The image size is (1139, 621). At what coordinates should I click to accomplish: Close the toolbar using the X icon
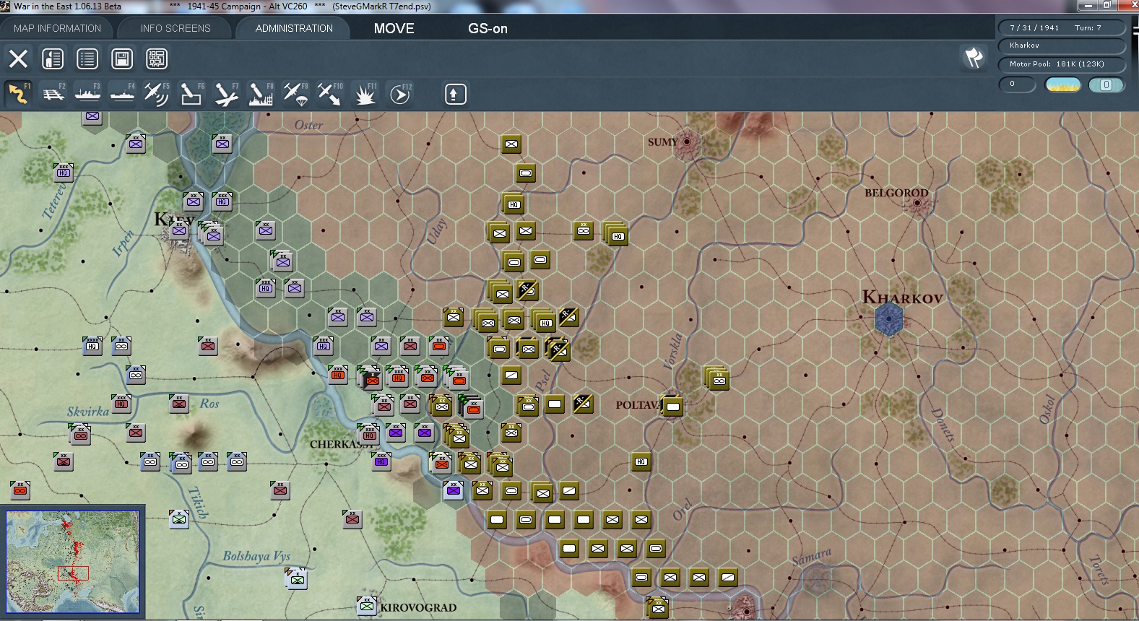pos(18,58)
